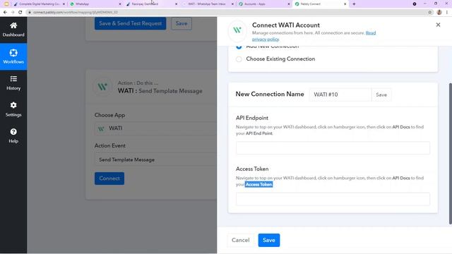This screenshot has width=452, height=254.
Task: Click the connection panel vertical scrollbar
Action: (451, 154)
